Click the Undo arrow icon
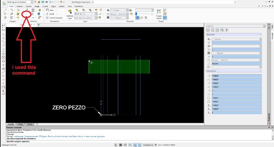Screen dimensions: 274x147 pos(50,2)
